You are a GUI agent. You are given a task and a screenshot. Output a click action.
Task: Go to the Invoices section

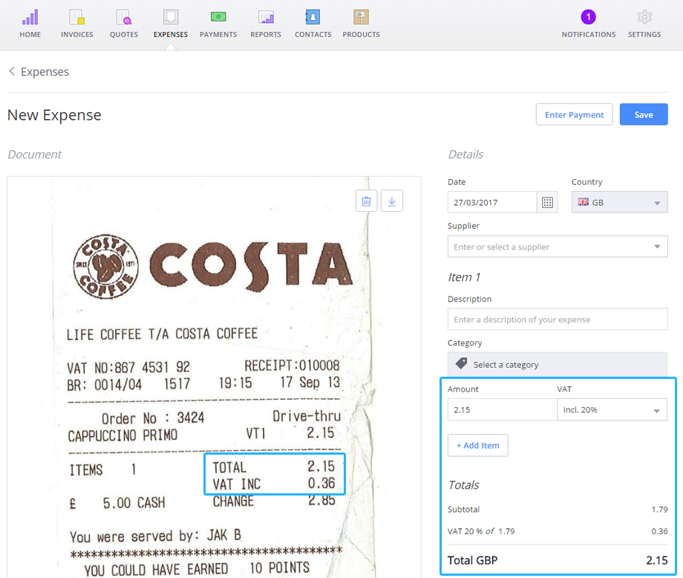coord(77,24)
